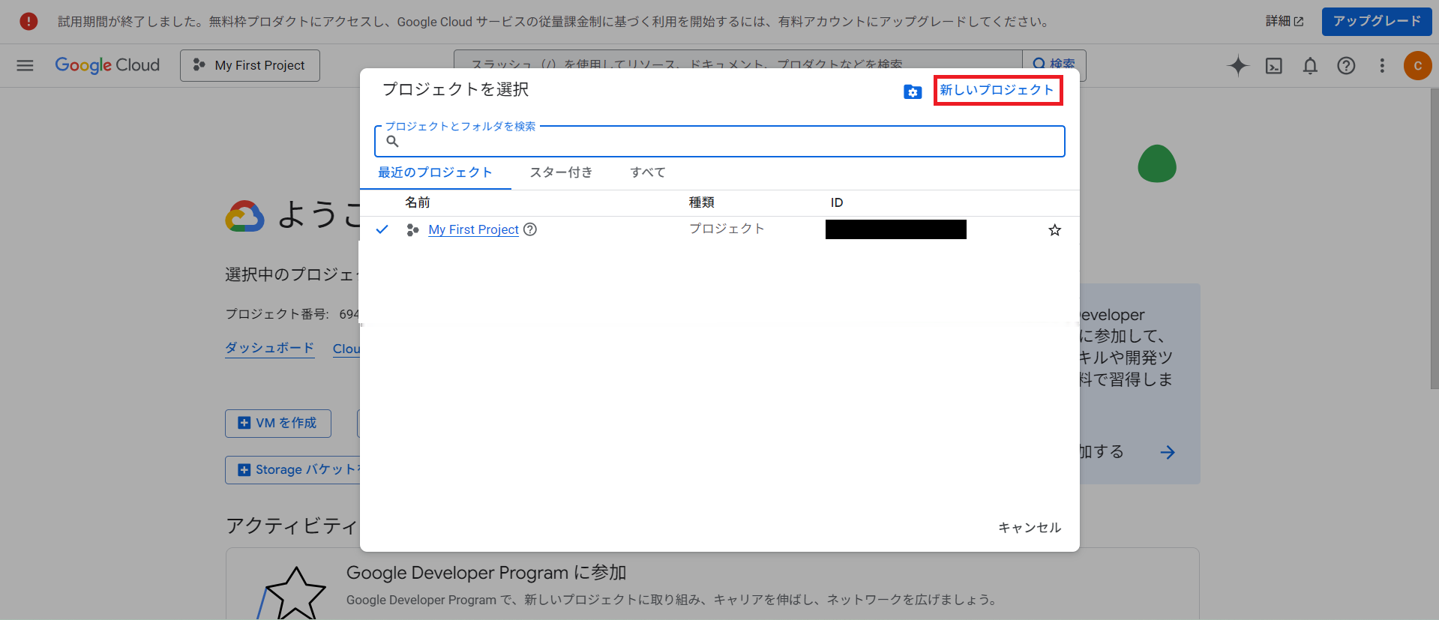1439x620 pixels.
Task: Open the main navigation hamburger menu
Action: pos(25,65)
